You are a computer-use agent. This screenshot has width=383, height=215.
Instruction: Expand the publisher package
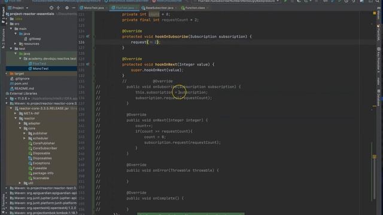click(x=25, y=133)
